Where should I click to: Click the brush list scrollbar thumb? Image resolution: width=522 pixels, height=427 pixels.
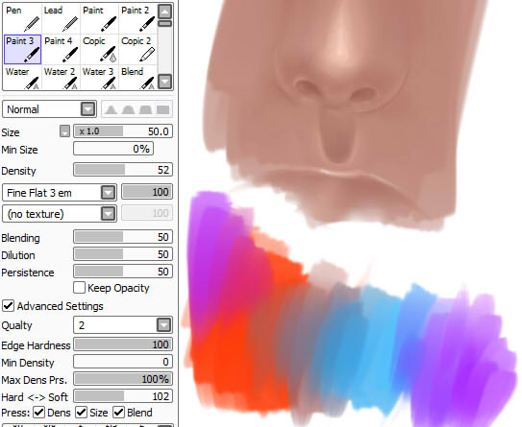tap(164, 23)
